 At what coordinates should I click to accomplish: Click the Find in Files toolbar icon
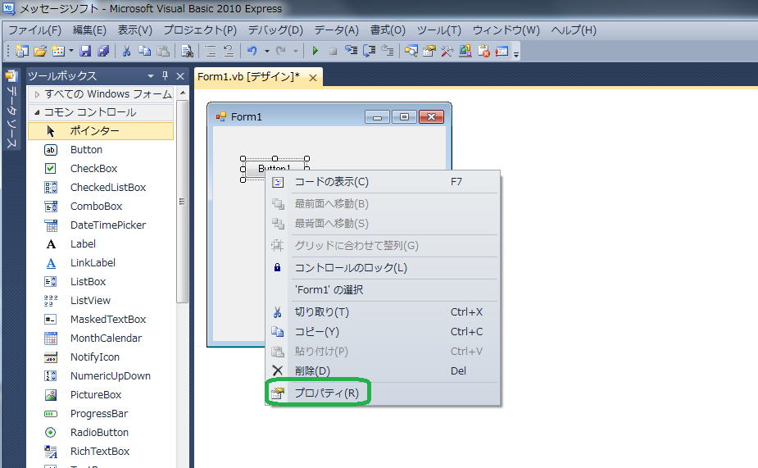(187, 51)
